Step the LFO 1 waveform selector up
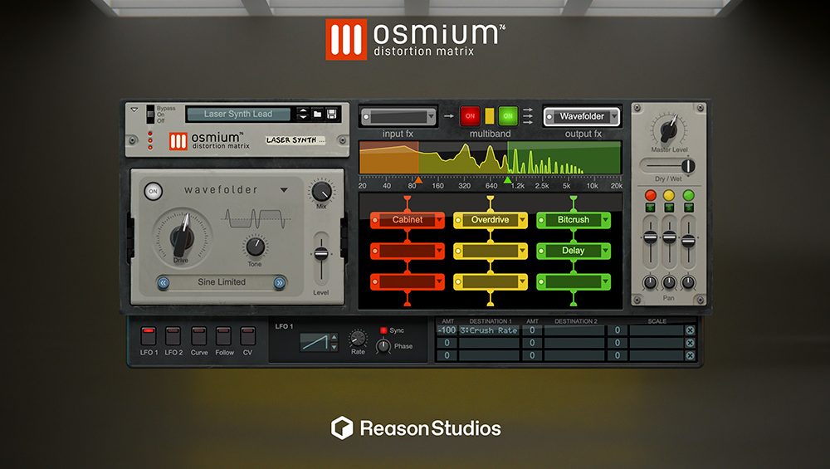Viewport: 830px width, 469px height. [x=334, y=337]
